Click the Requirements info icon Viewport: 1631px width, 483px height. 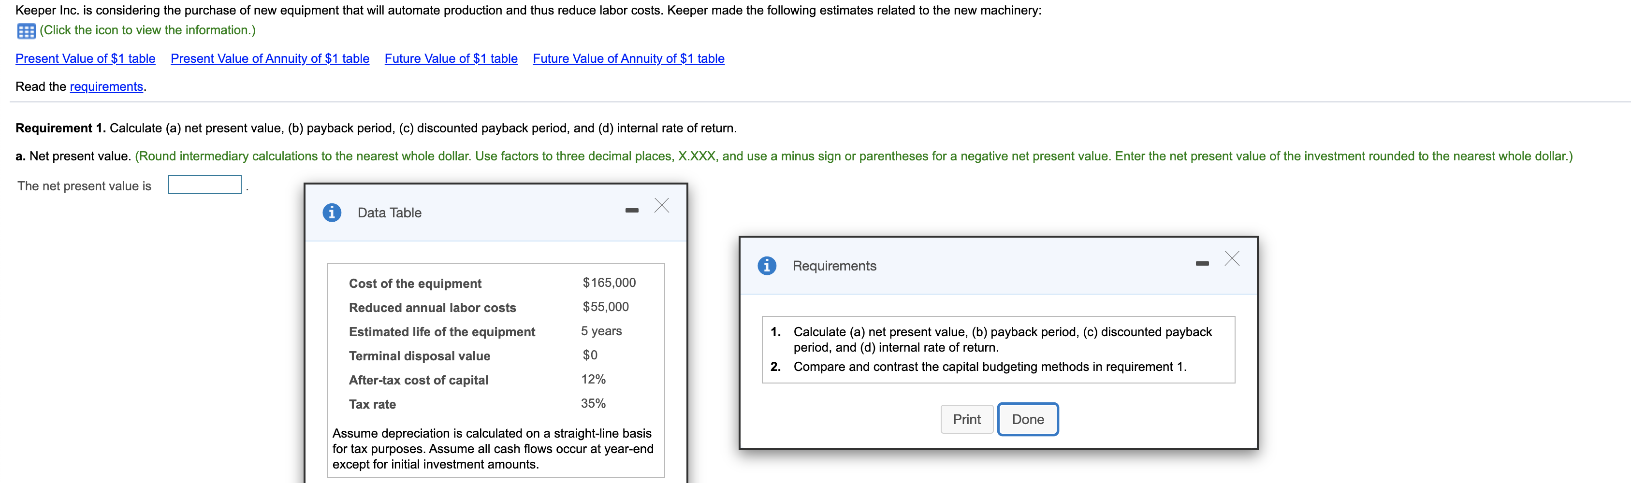tap(767, 266)
